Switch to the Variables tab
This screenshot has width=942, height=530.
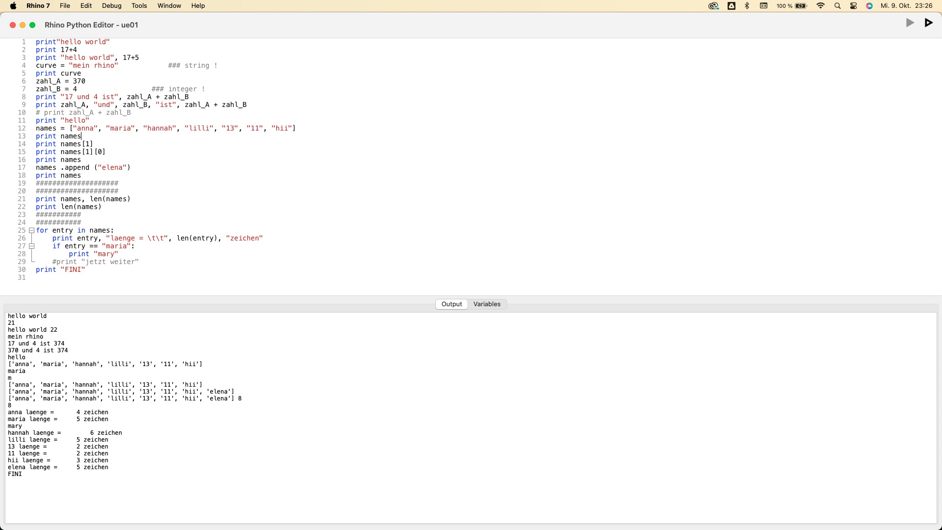point(486,304)
